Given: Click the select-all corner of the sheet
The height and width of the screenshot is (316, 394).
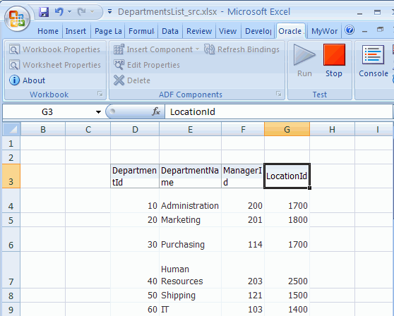Looking at the screenshot, I should tap(11, 129).
